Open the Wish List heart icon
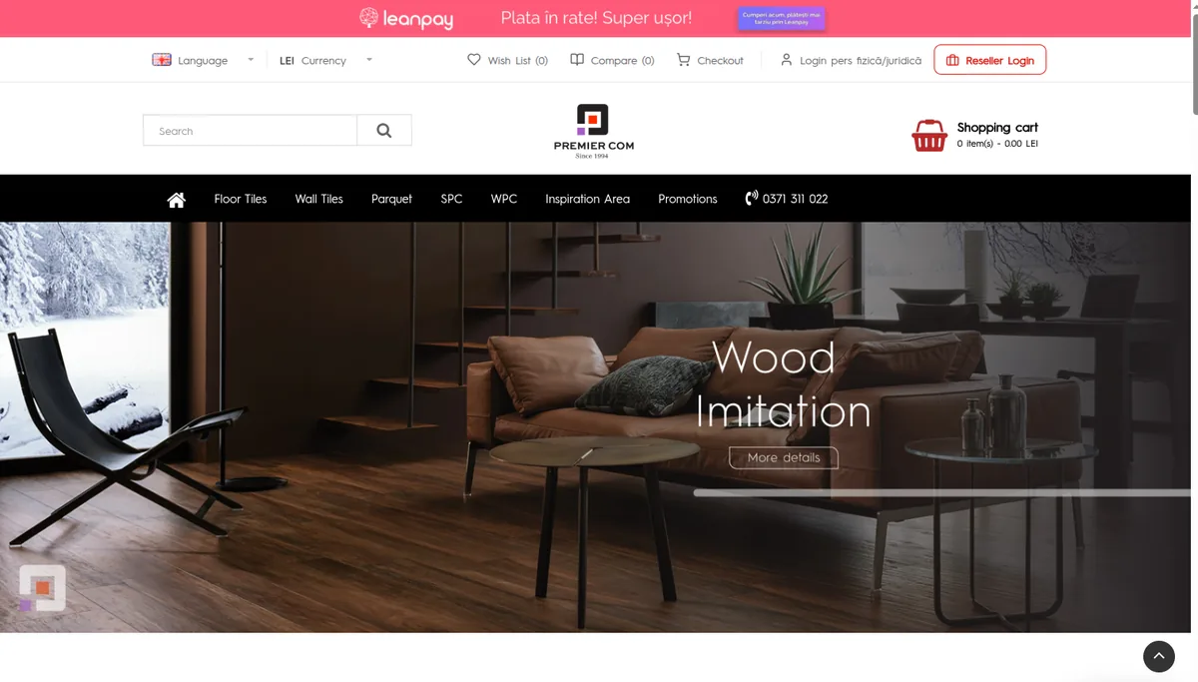This screenshot has height=682, width=1198. [x=474, y=60]
